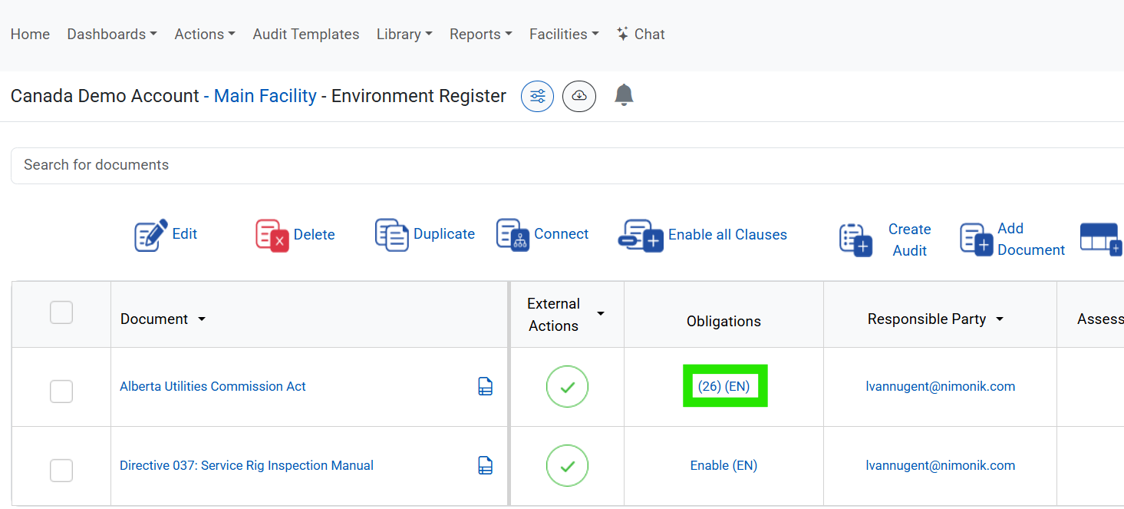Click the Connect label in the toolbar
Image resolution: width=1124 pixels, height=509 pixels.
[562, 234]
